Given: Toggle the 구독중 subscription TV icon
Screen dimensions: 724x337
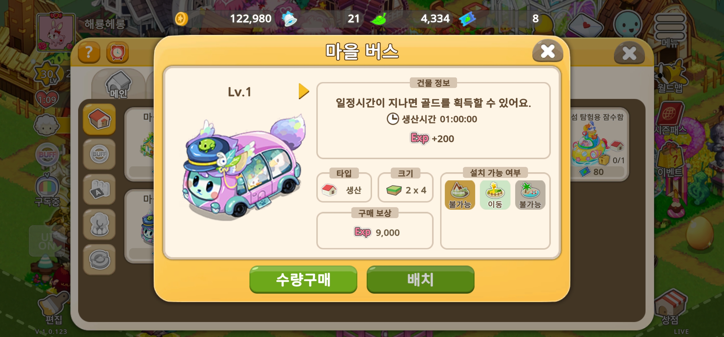Looking at the screenshot, I should coord(47,191).
